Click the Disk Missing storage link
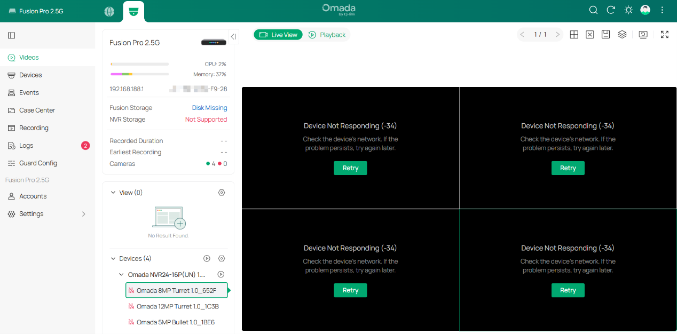Image resolution: width=677 pixels, height=334 pixels. coord(209,108)
